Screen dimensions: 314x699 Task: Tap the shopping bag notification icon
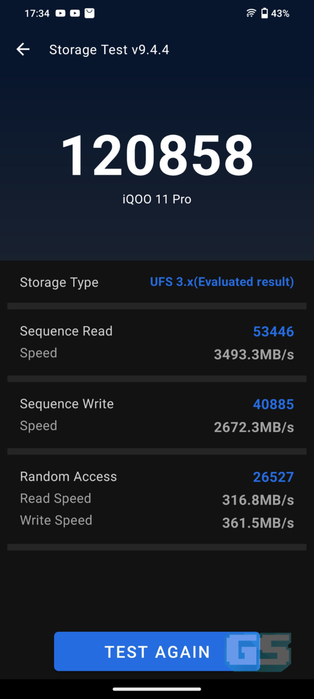pos(90,14)
